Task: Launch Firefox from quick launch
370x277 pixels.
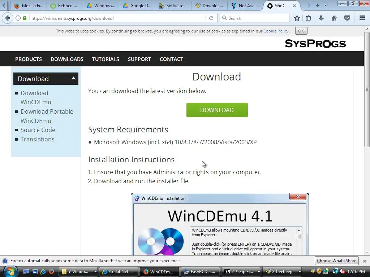Action: (x=51, y=272)
